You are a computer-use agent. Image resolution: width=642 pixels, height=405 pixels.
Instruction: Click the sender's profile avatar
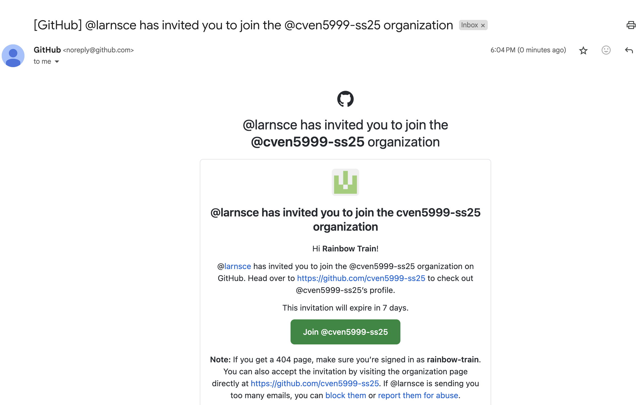(x=13, y=56)
